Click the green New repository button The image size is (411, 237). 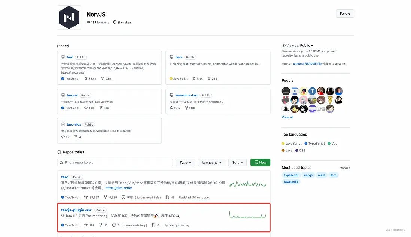(260, 162)
